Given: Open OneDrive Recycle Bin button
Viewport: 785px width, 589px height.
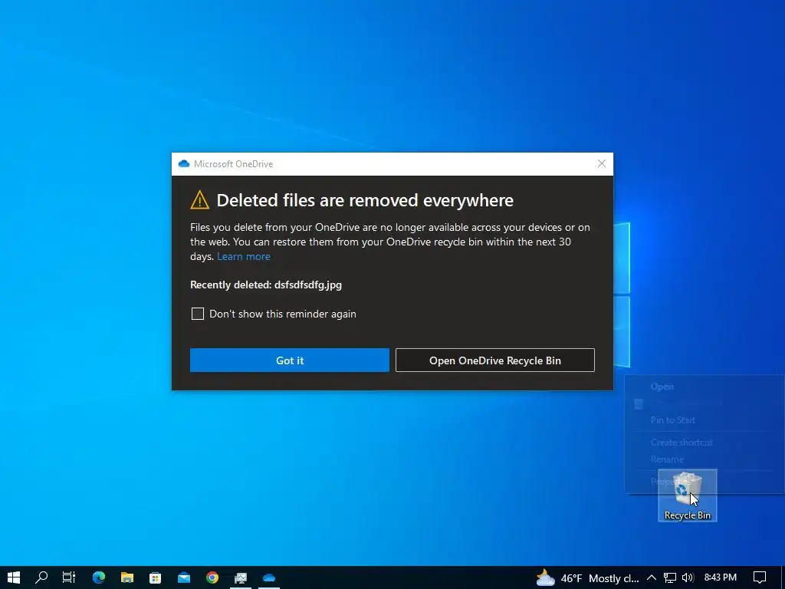Looking at the screenshot, I should point(495,360).
